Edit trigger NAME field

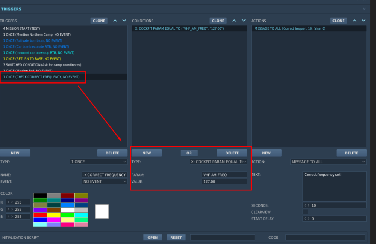pyautogui.click(x=105, y=175)
